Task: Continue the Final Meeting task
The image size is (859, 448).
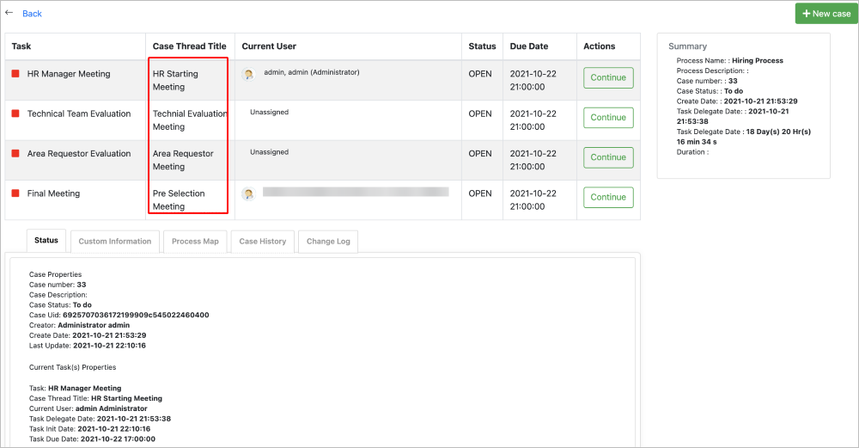Action: (608, 197)
